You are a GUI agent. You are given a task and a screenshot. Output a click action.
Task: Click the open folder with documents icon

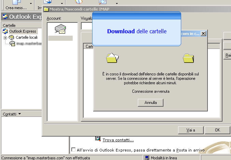point(112,58)
